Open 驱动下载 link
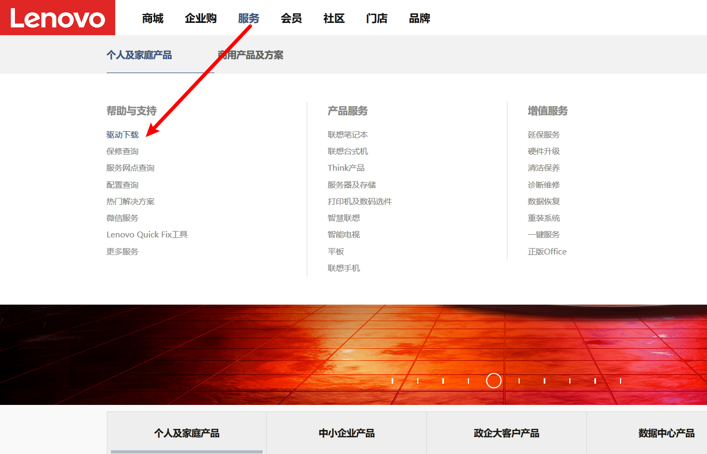The width and height of the screenshot is (707, 454). [x=122, y=135]
